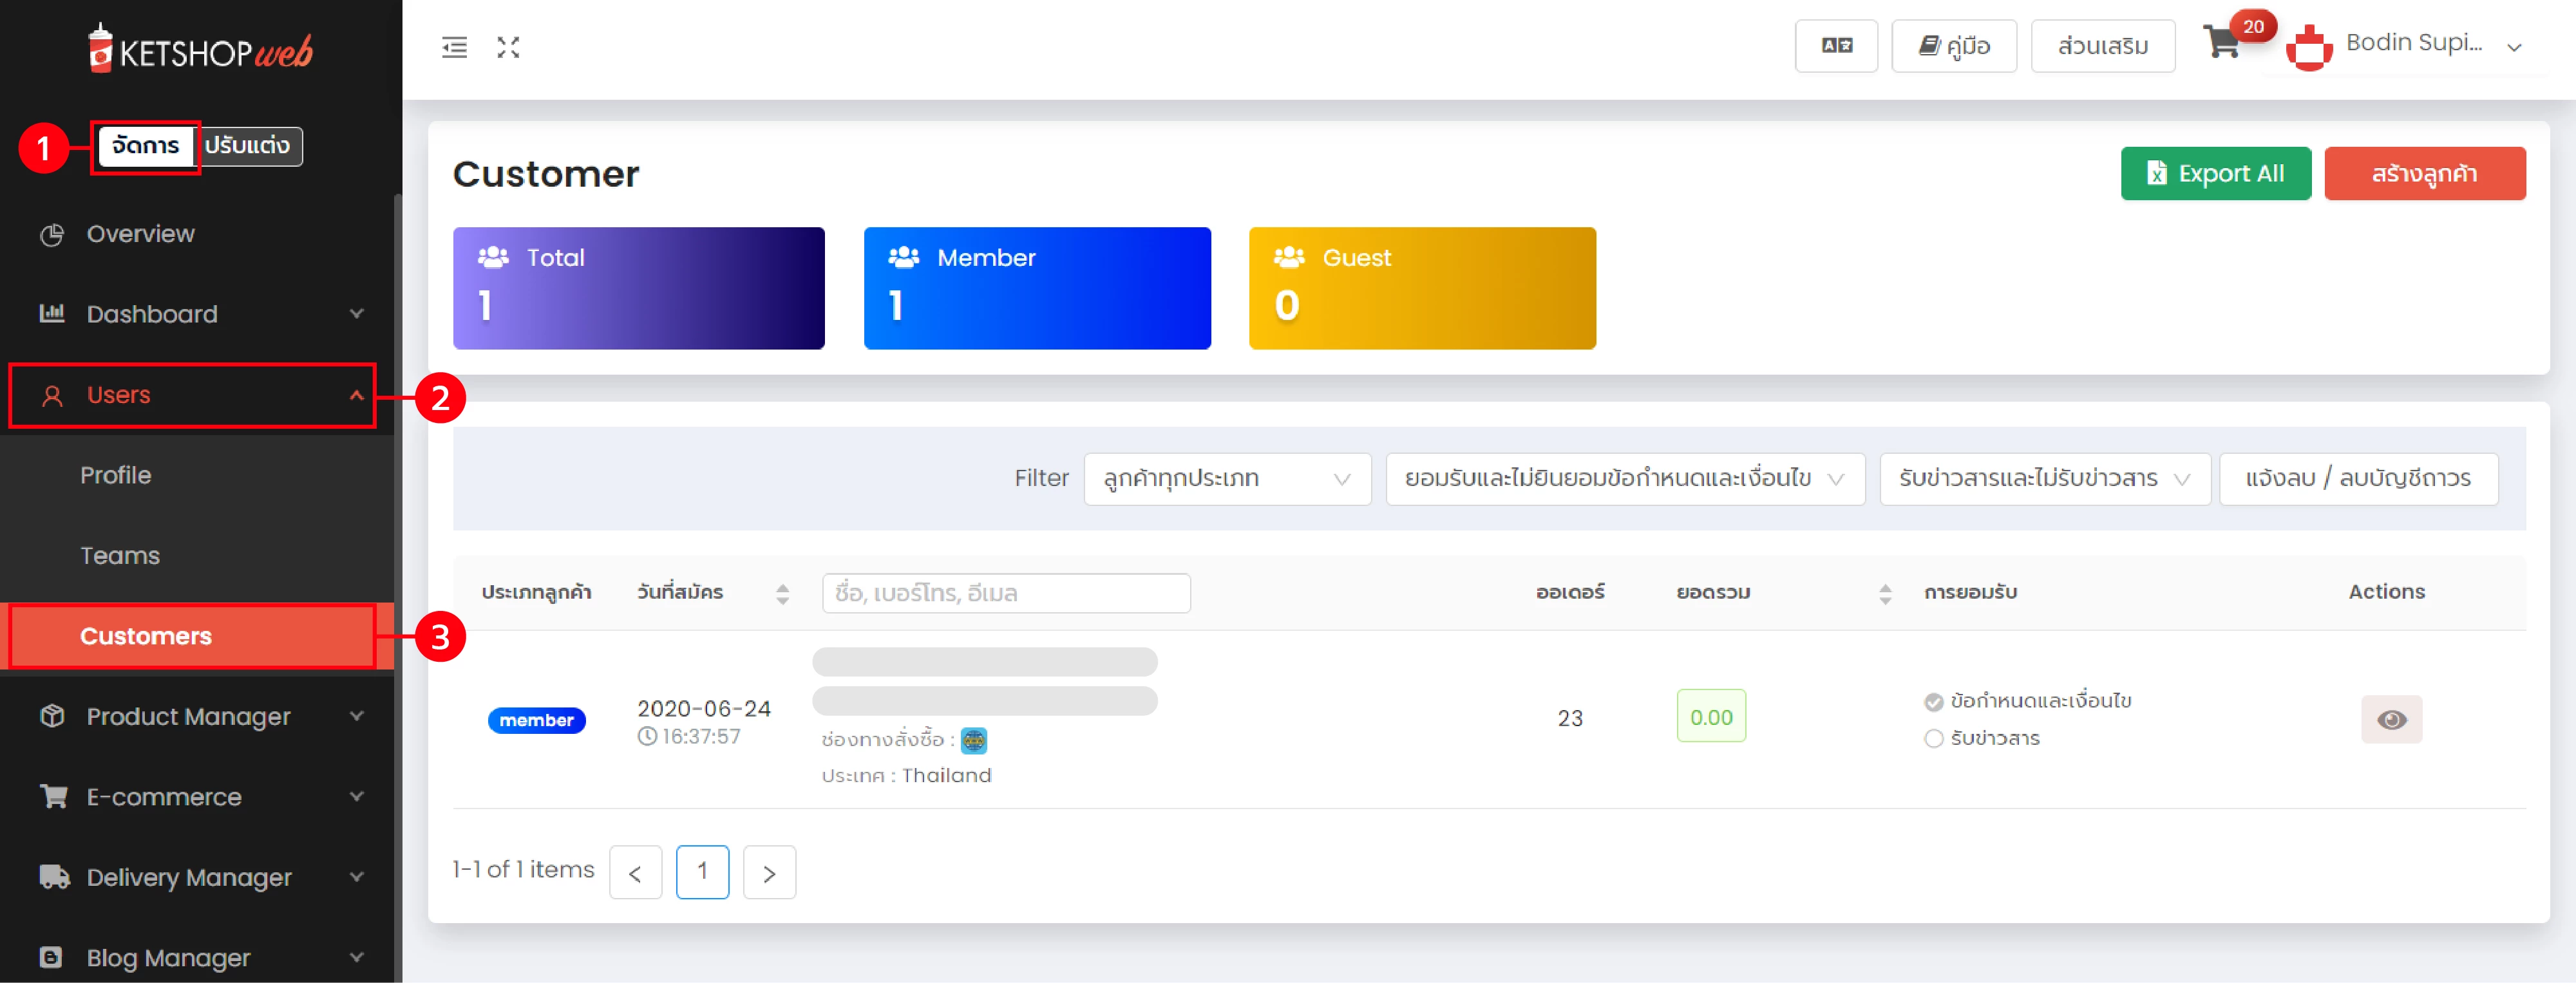
Task: Click the 1-1 of 1 items text
Action: [523, 870]
